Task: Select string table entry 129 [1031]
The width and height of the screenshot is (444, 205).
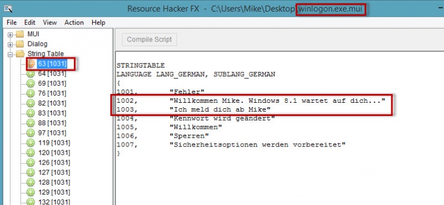Action: coord(54,192)
